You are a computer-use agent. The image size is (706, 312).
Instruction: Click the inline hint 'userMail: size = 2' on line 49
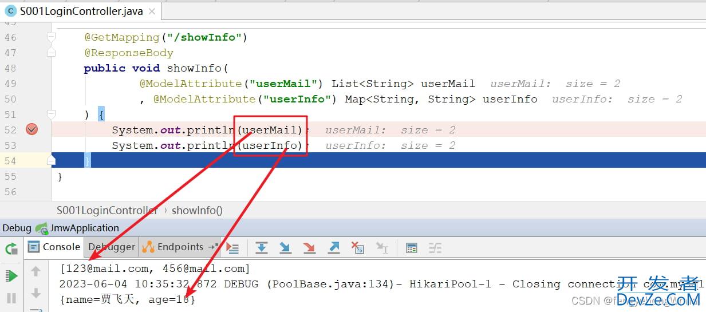click(x=555, y=84)
